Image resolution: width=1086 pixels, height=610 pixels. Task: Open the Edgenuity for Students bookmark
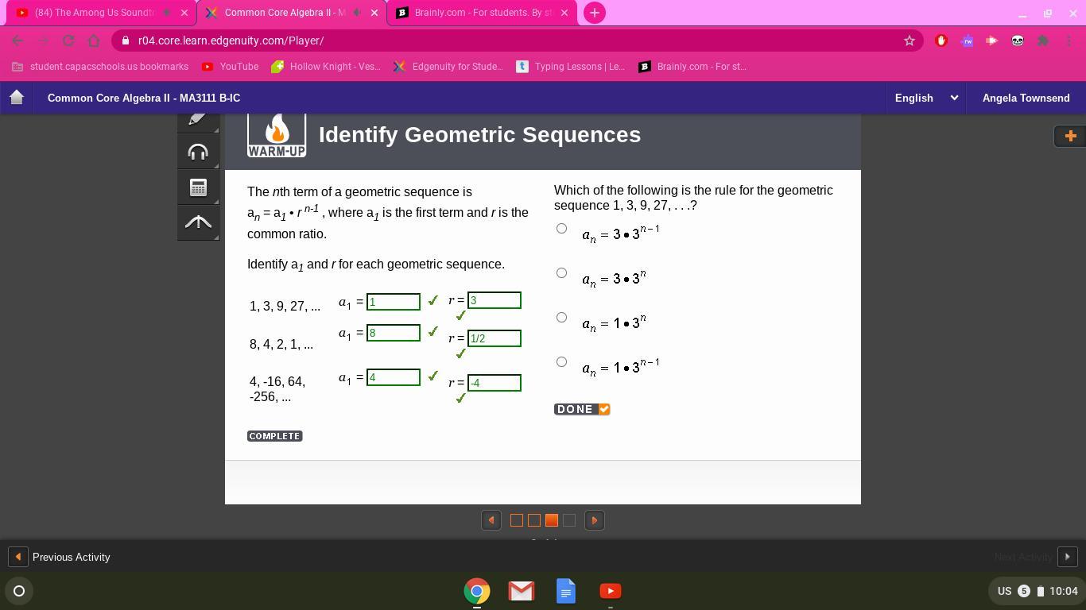pos(448,67)
